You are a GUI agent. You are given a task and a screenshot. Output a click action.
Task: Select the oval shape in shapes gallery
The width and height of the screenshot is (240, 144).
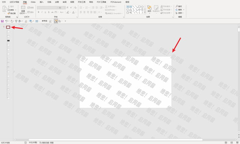[142, 7]
